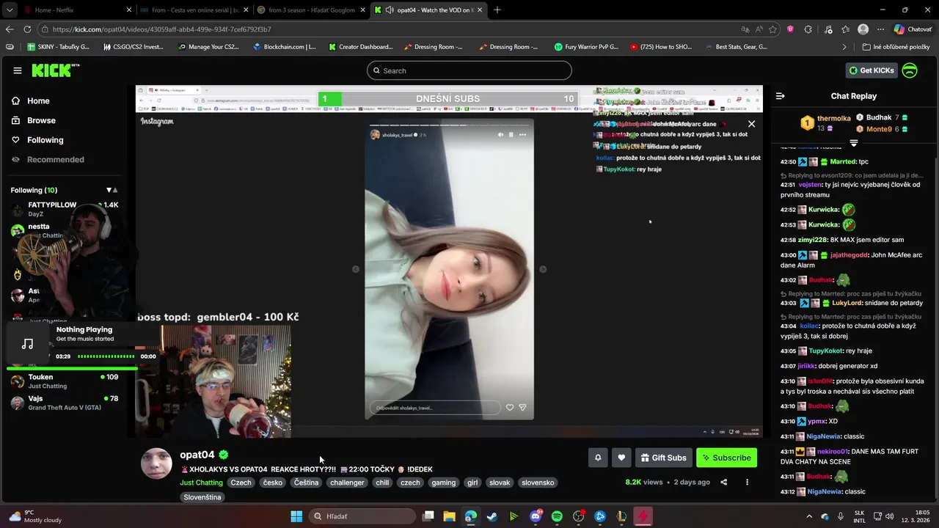The height and width of the screenshot is (528, 939).
Task: Click the music note Nothing Playing icon
Action: pyautogui.click(x=27, y=344)
